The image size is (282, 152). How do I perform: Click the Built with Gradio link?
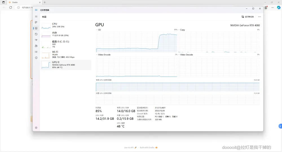[x=149, y=147]
